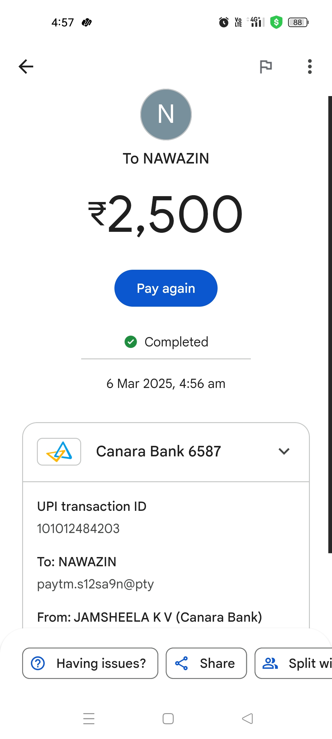Open the Having issues? help button
Image resolution: width=332 pixels, height=739 pixels.
click(x=90, y=663)
